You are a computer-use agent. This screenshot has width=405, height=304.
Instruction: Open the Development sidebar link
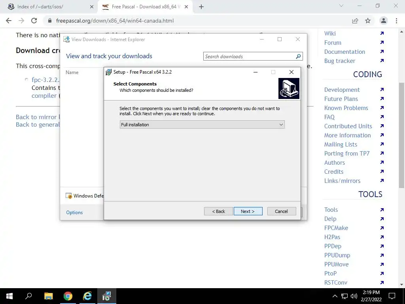tap(342, 90)
